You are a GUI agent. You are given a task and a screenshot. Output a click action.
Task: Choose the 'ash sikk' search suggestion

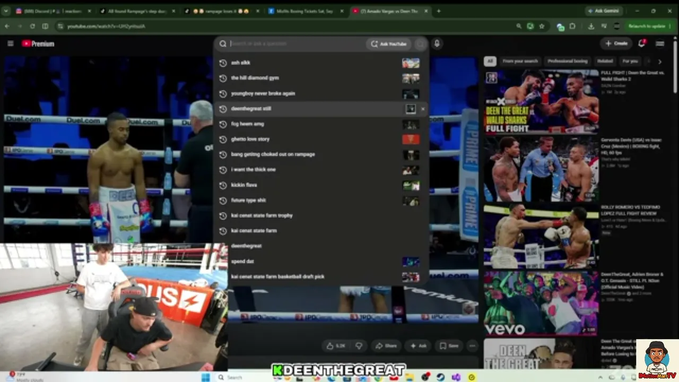(321, 63)
